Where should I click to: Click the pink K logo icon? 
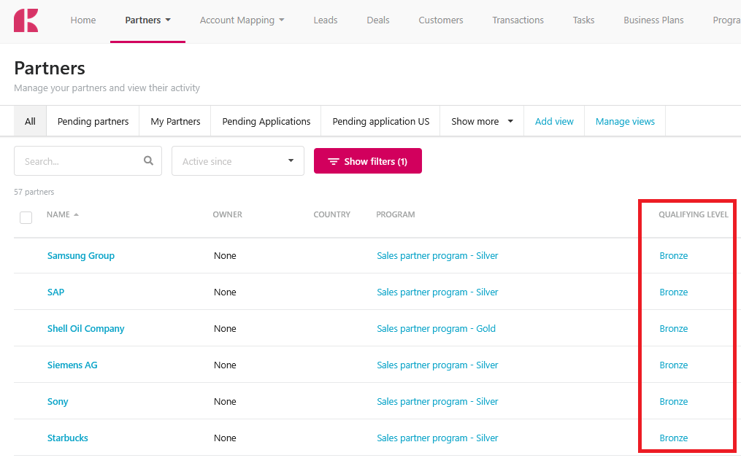(26, 20)
